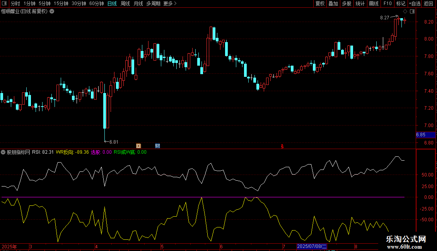Click the 标记 mark button

click(401, 3)
